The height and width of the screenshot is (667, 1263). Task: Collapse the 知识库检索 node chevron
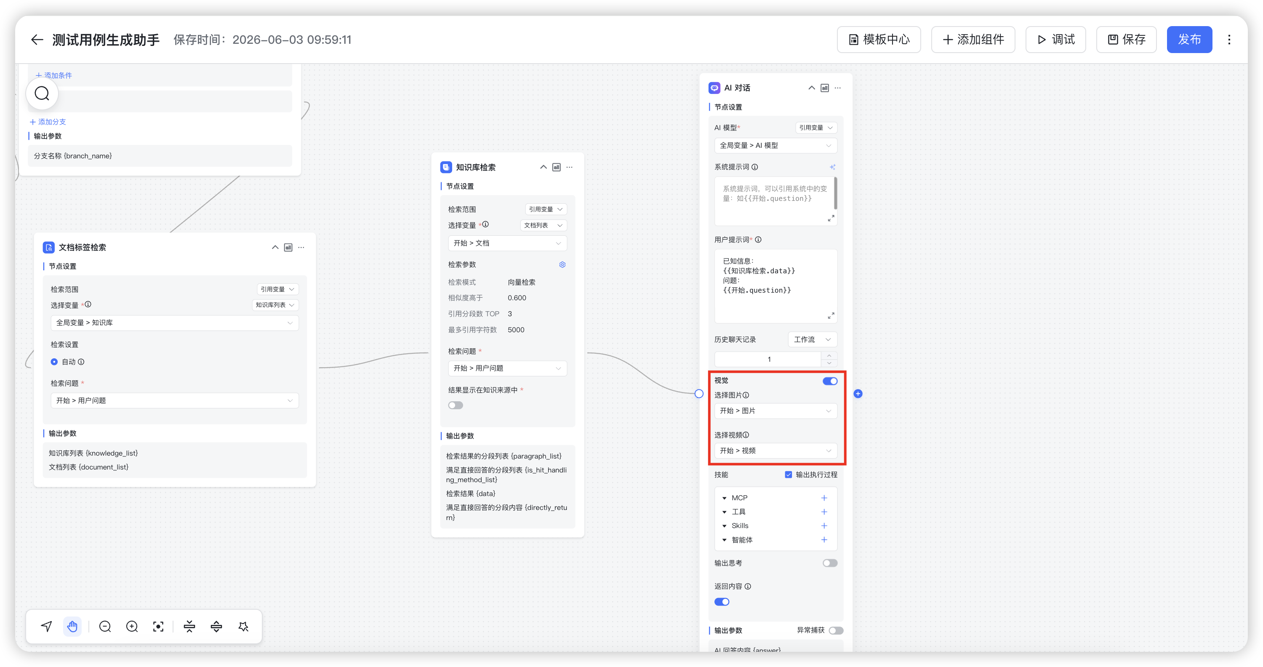(543, 167)
